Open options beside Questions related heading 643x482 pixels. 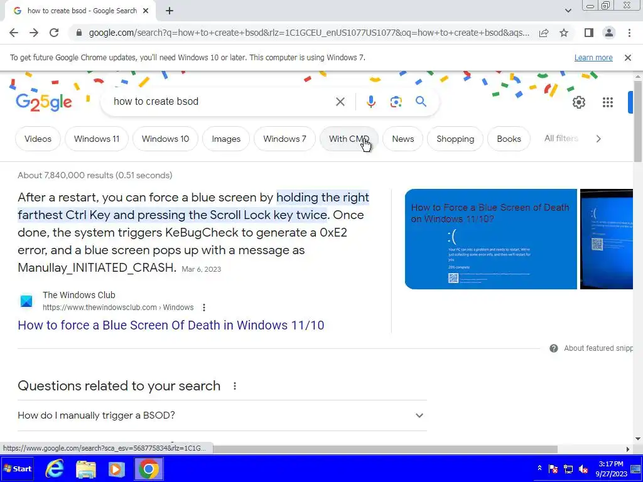pyautogui.click(x=235, y=386)
